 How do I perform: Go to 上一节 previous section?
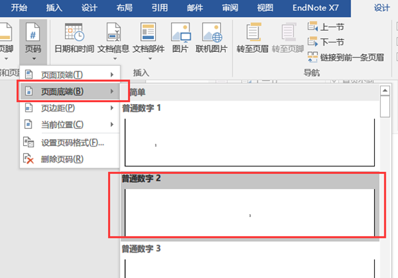pos(326,27)
